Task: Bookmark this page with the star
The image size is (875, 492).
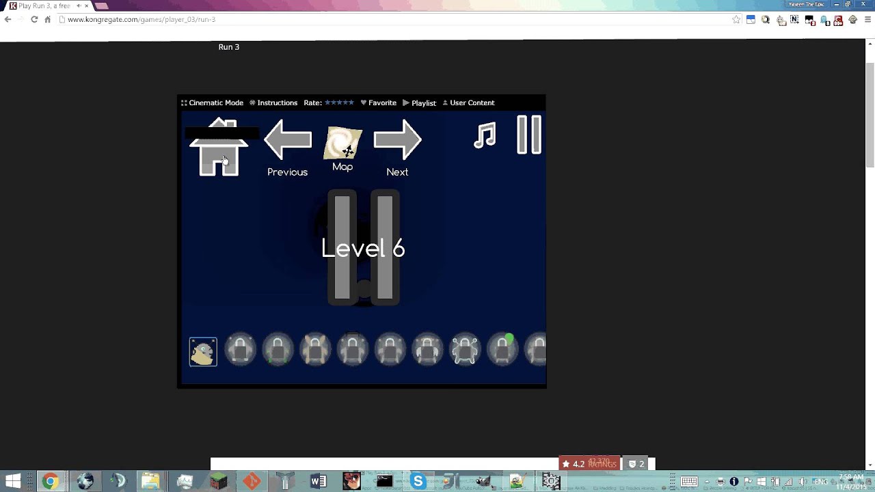Action: [x=736, y=20]
